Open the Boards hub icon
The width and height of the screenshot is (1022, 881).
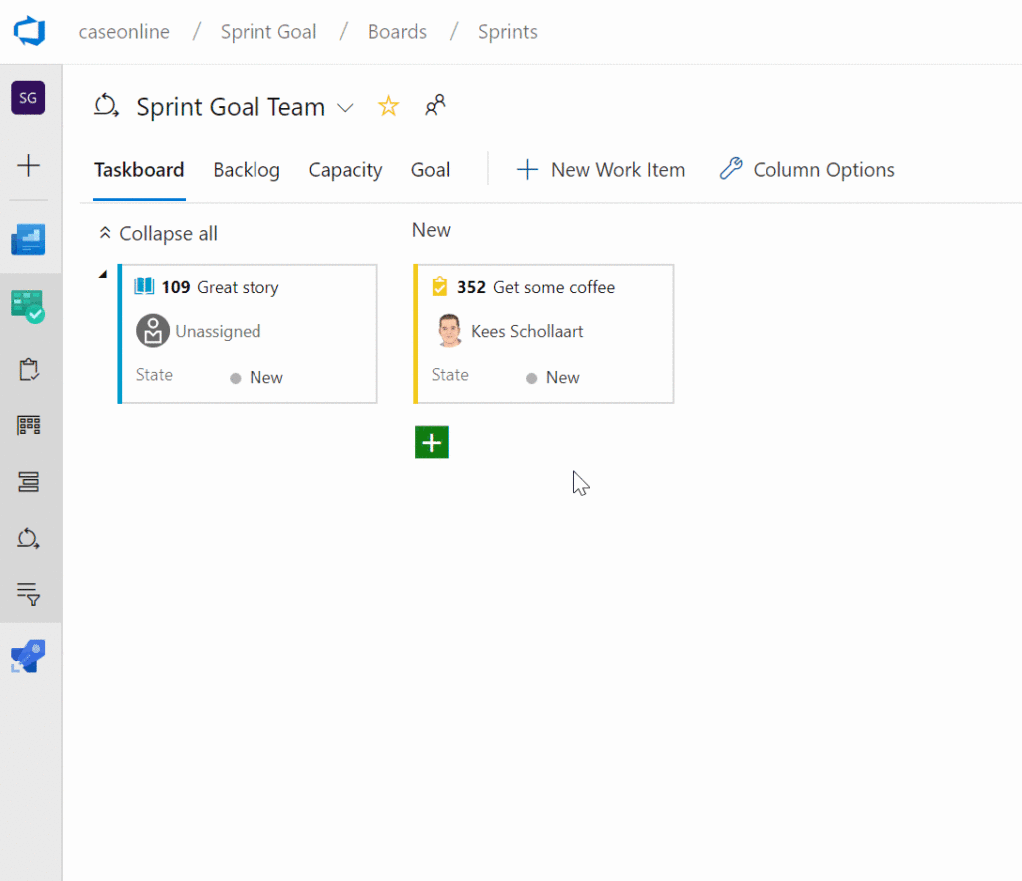click(x=28, y=306)
